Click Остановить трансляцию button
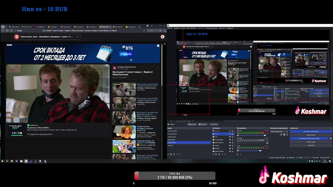 click(x=311, y=131)
